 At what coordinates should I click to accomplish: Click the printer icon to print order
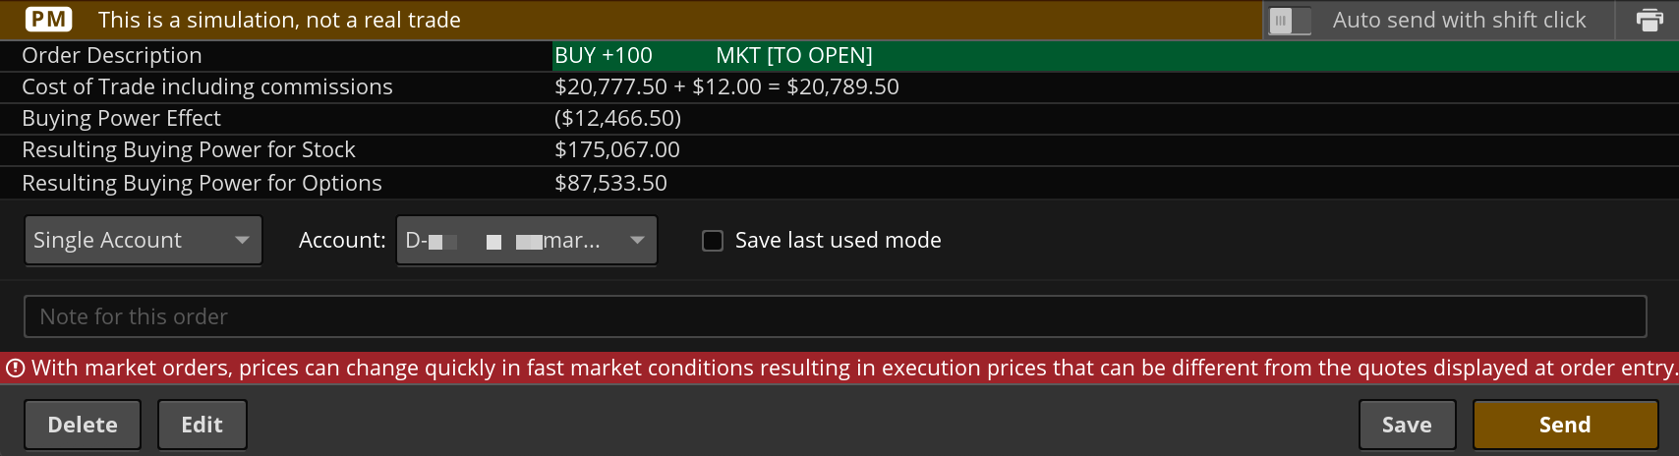point(1650,20)
